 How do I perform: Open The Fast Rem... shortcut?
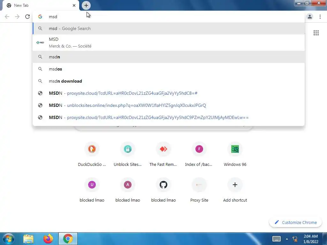163,155
